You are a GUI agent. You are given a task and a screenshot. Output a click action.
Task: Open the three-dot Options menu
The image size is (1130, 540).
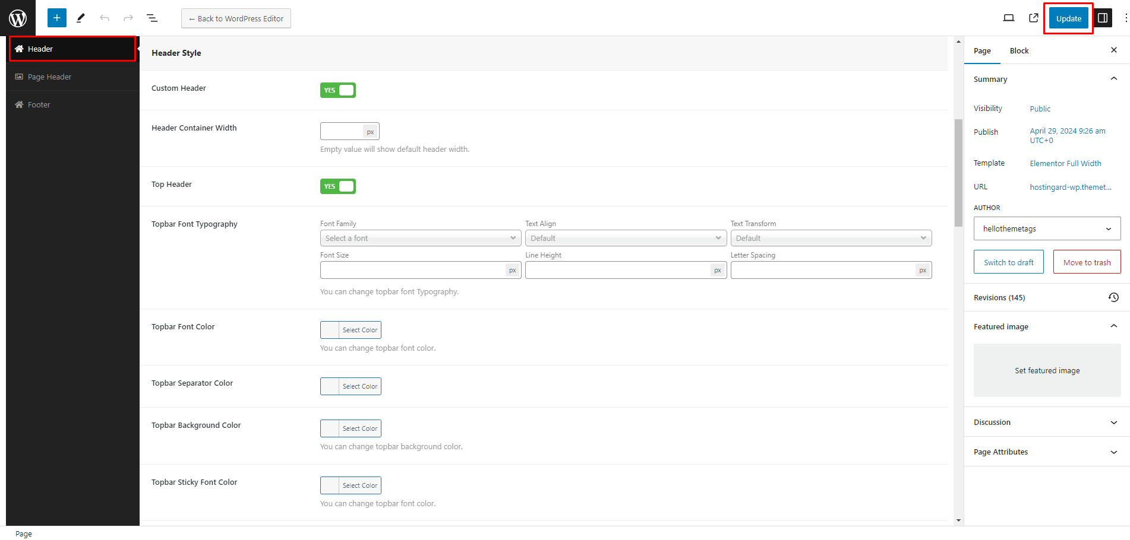pyautogui.click(x=1125, y=18)
